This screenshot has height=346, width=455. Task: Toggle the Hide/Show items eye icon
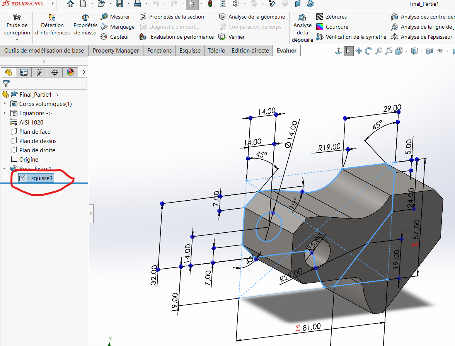coord(440,51)
